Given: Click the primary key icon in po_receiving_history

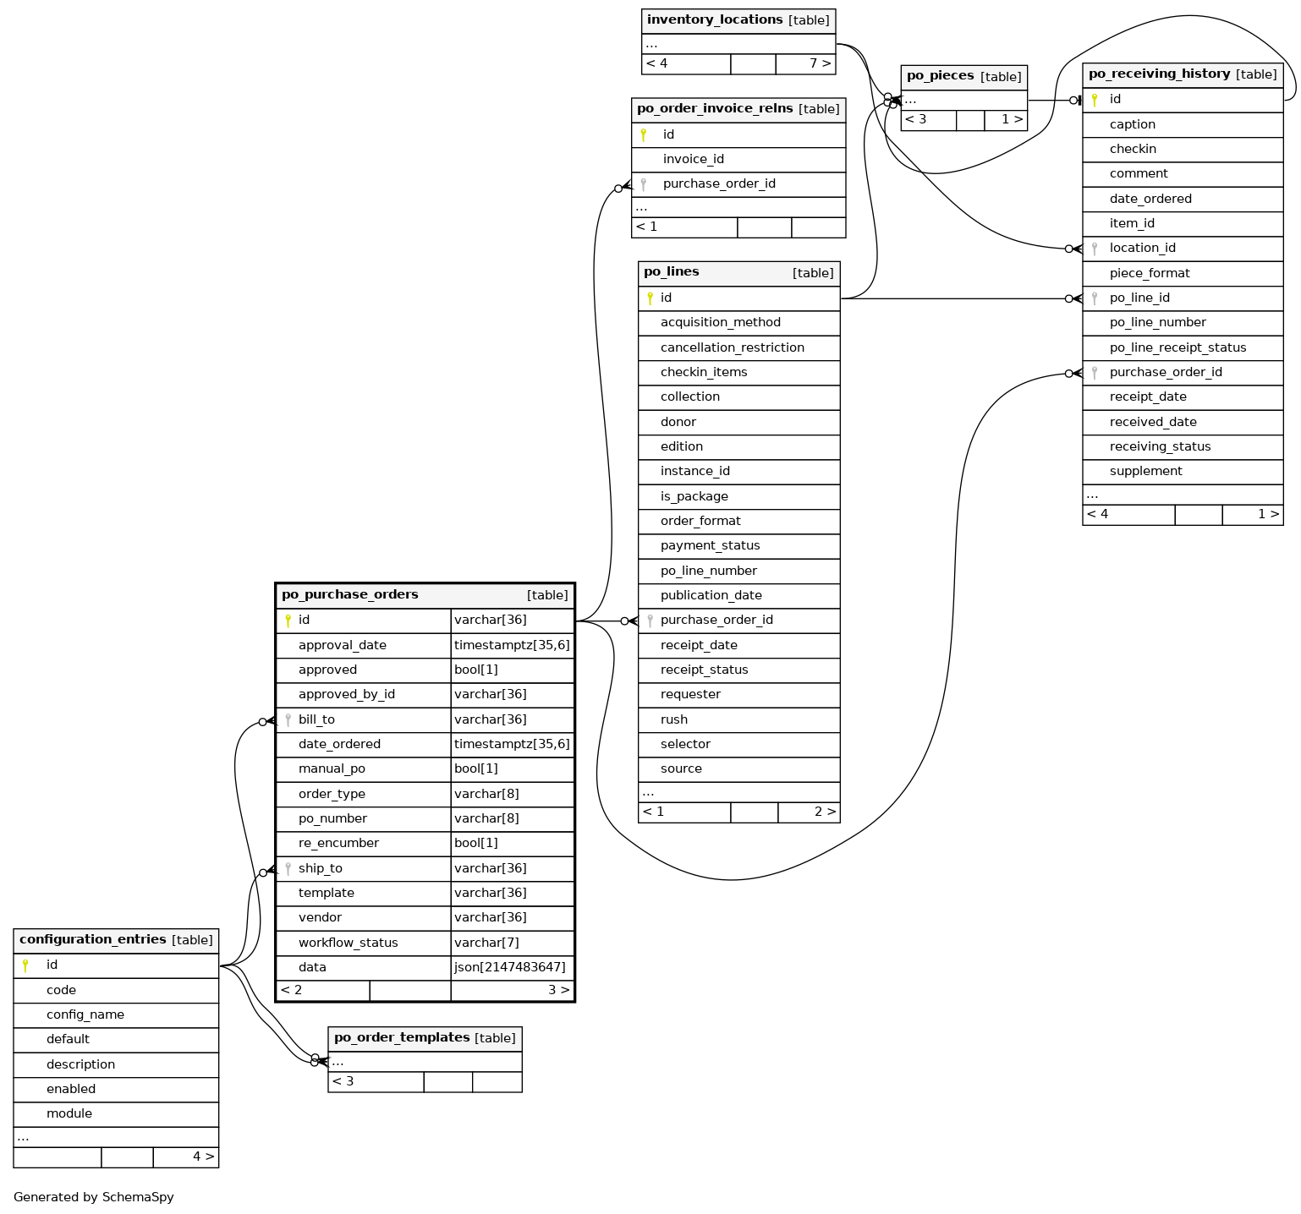Looking at the screenshot, I should 1095,100.
